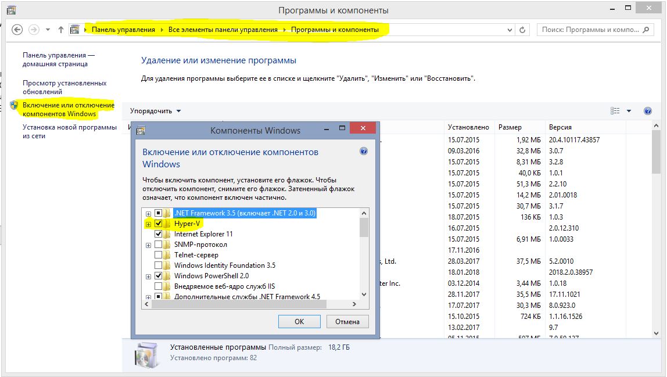The image size is (667, 377).
Task: Open recent locations dropdown arrow
Action: pyautogui.click(x=48, y=30)
